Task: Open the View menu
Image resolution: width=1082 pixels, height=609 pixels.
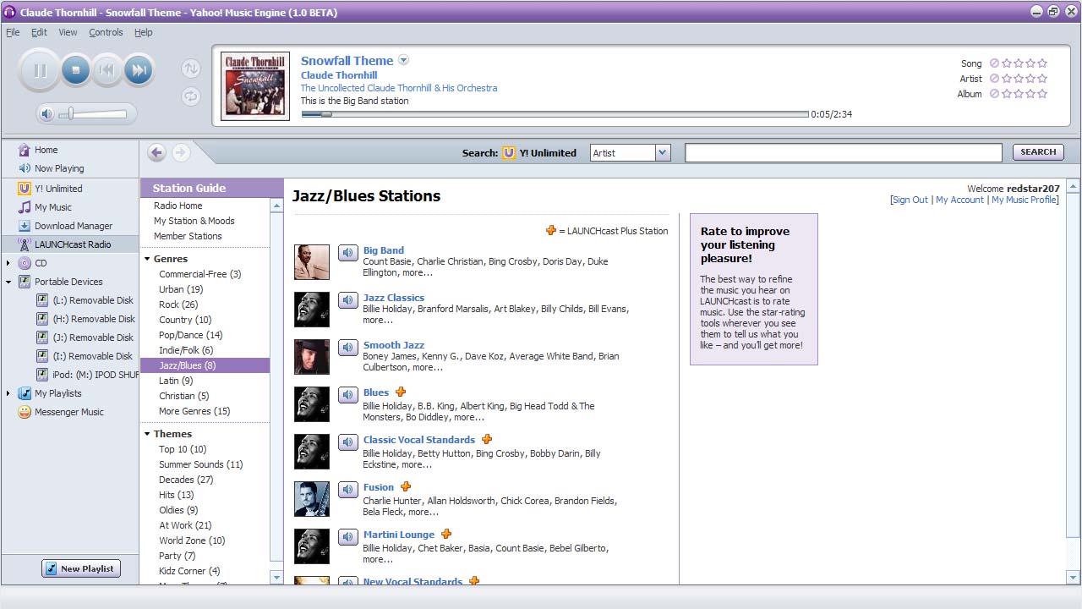Action: [68, 32]
